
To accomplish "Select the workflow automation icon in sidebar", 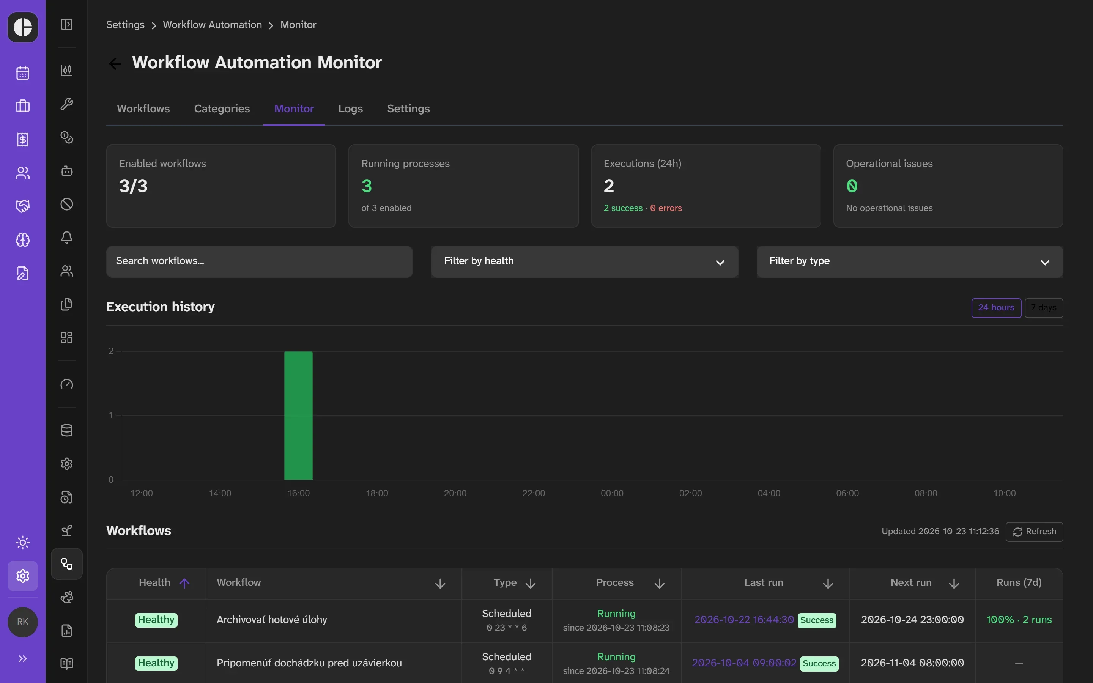I will (x=67, y=564).
